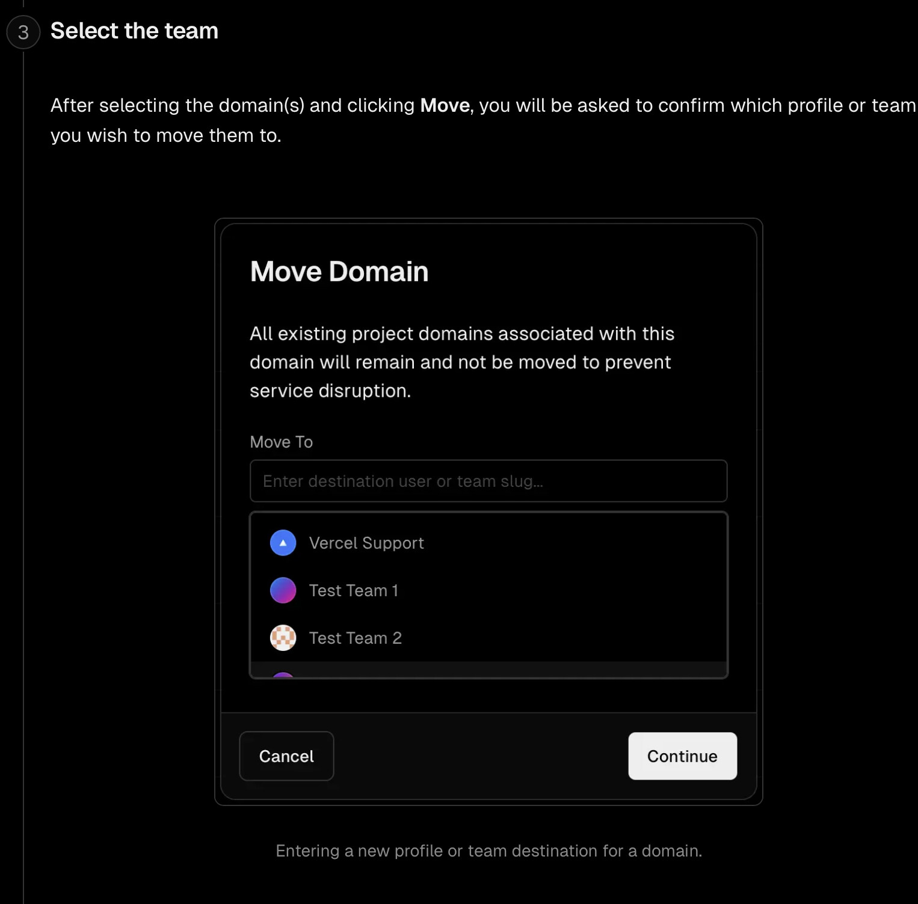Continue with the domain move
The height and width of the screenshot is (904, 918).
point(683,756)
